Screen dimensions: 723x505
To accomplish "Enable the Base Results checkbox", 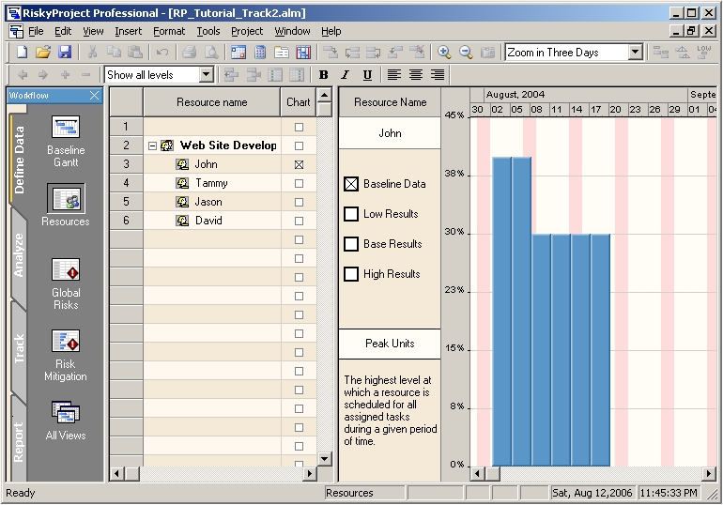I will pos(351,244).
